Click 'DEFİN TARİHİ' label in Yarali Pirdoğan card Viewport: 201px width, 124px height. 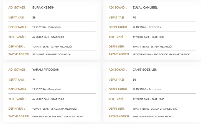coord(18,89)
